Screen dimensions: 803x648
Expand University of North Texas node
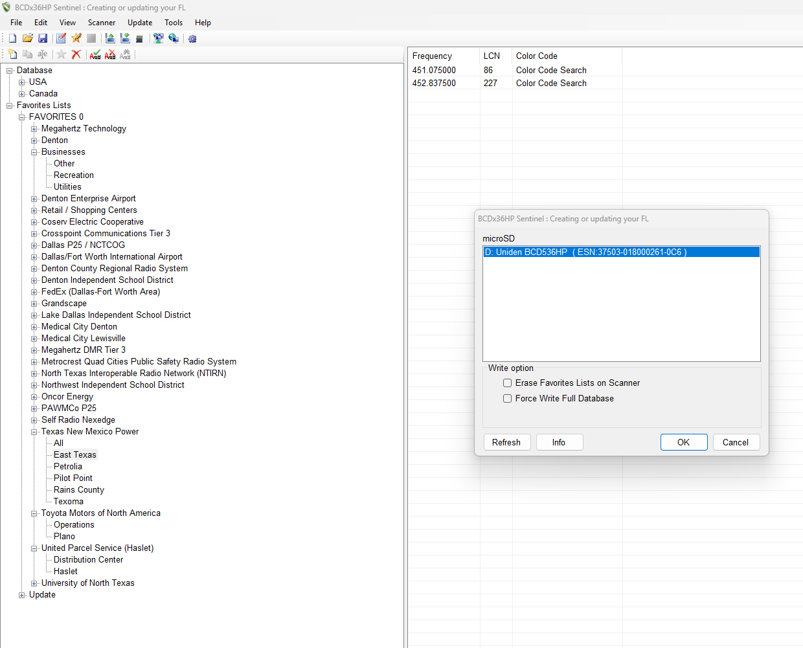34,583
